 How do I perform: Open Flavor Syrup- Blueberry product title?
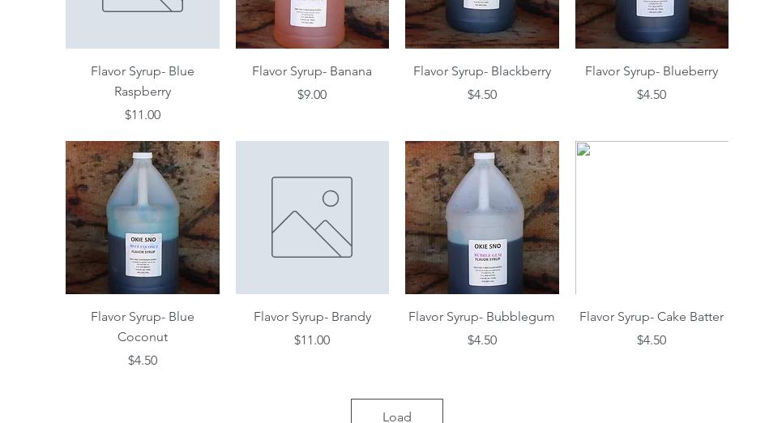pyautogui.click(x=652, y=71)
